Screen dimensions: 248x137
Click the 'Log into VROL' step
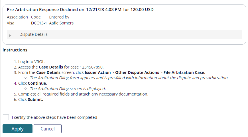pyautogui.click(x=32, y=62)
